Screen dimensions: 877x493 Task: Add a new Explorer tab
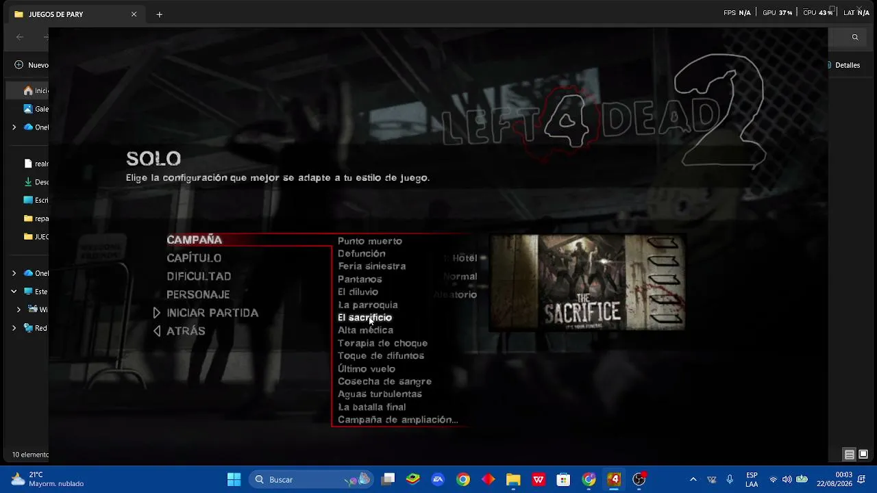[159, 14]
